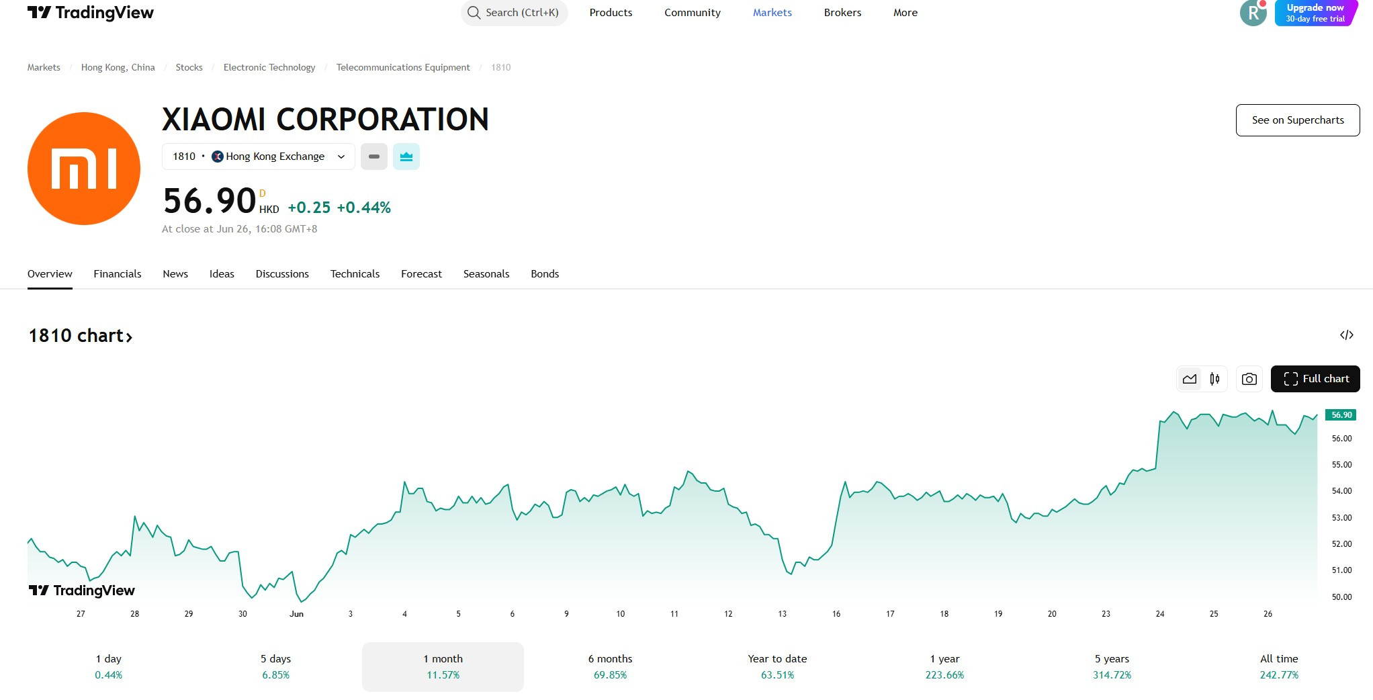Image resolution: width=1373 pixels, height=700 pixels.
Task: Go to Hong Kong, China breadcrumb
Action: [x=118, y=67]
